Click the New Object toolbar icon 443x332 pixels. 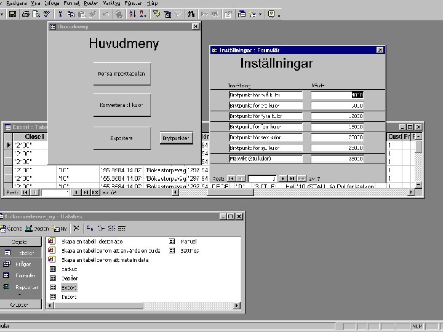pyautogui.click(x=253, y=14)
